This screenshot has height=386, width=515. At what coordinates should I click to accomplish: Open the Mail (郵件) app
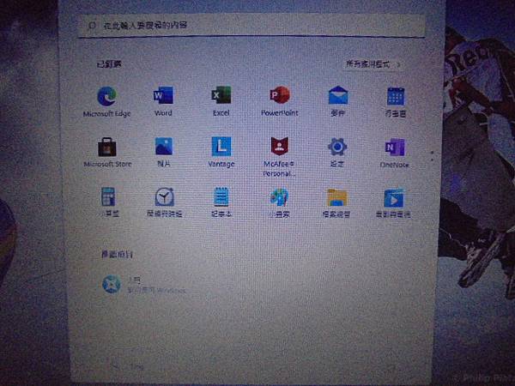[x=338, y=100]
